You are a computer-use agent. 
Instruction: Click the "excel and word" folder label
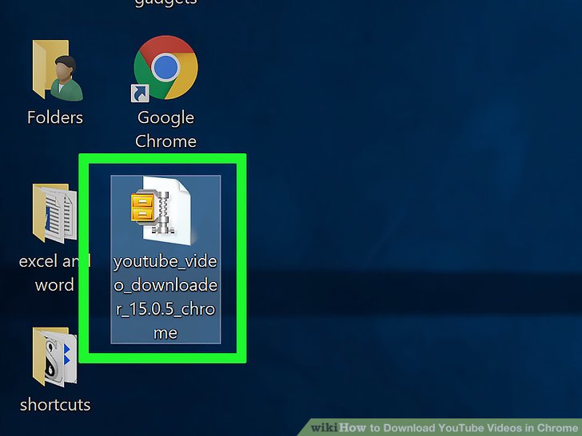coord(55,273)
